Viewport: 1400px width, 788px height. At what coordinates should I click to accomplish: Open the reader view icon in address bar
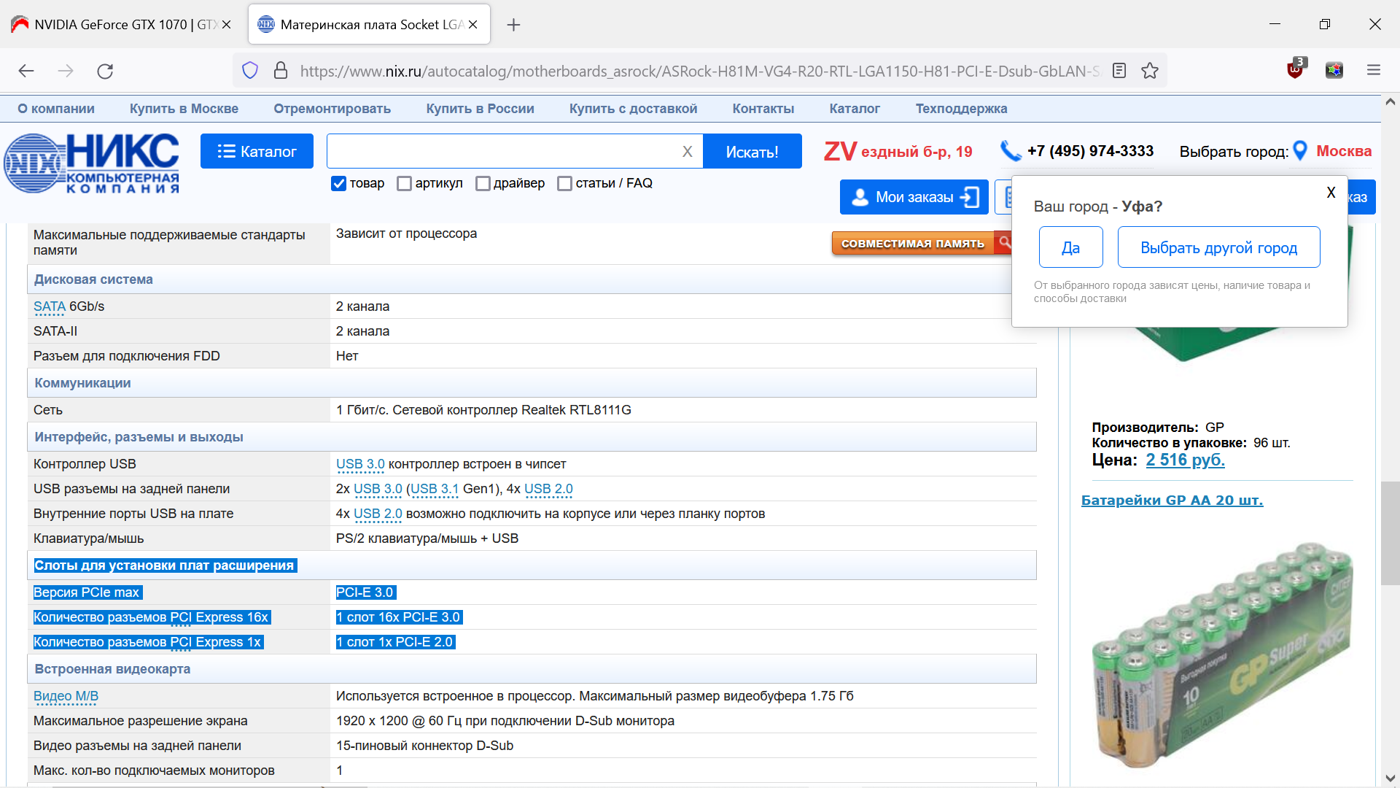point(1119,71)
